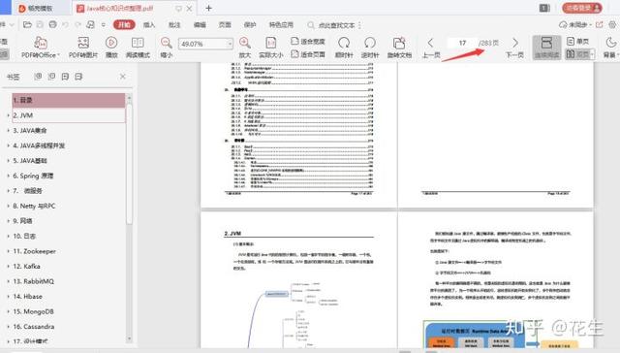Set view to actual size

(271, 48)
